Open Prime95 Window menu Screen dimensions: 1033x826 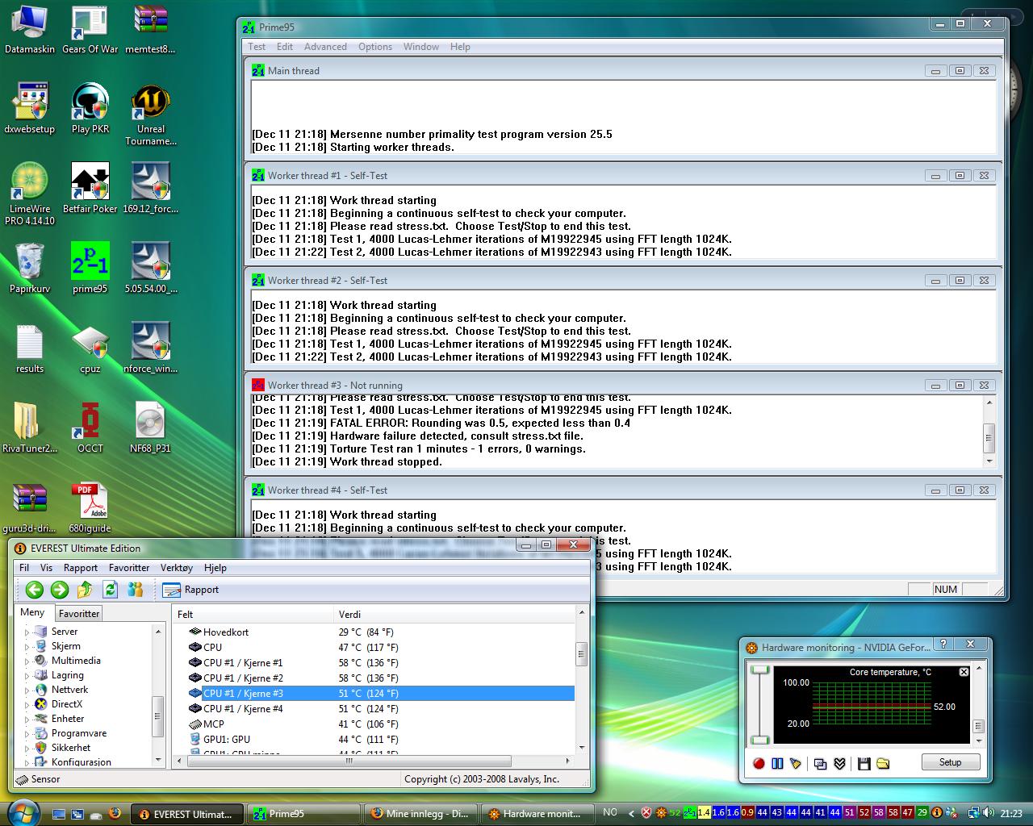pyautogui.click(x=421, y=47)
